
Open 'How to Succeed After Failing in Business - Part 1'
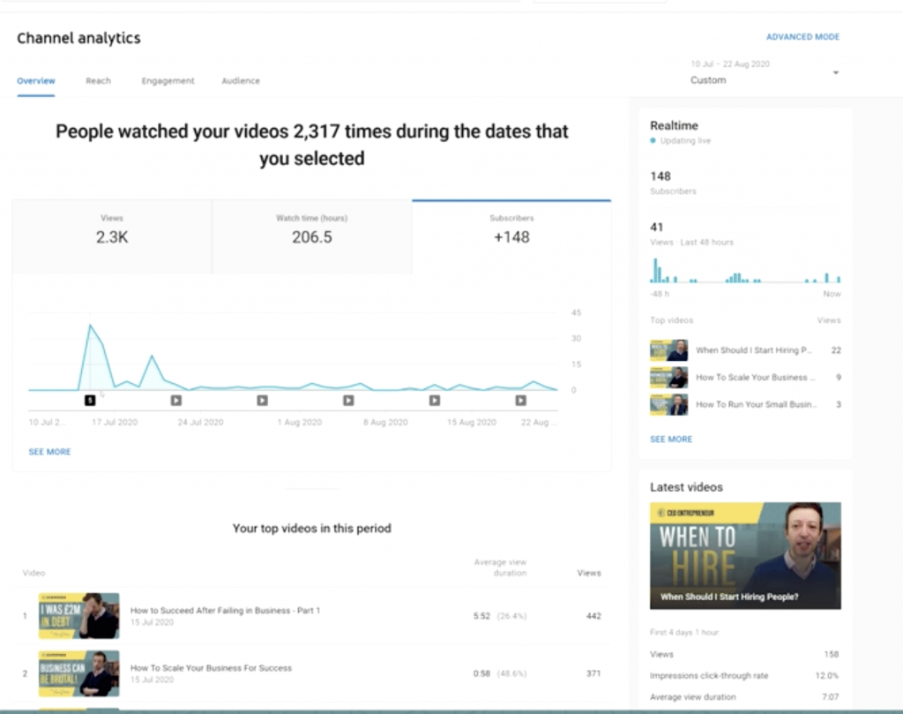(225, 610)
